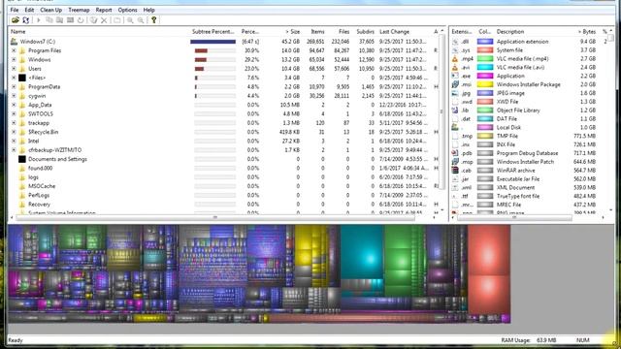Click the Documents and Settings black icon
This screenshot has height=349, width=621.
(22, 159)
